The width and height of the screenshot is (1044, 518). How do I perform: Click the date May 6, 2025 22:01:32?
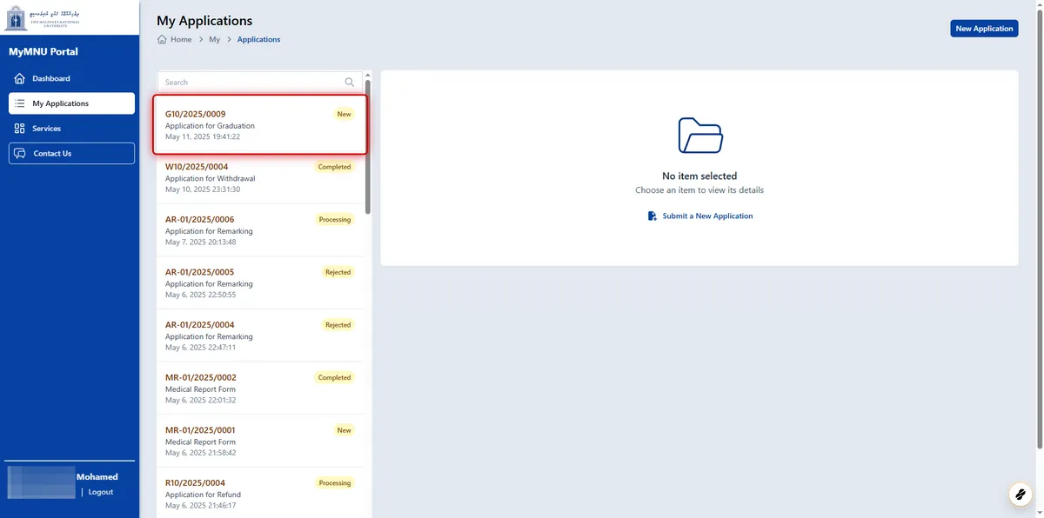click(x=200, y=400)
